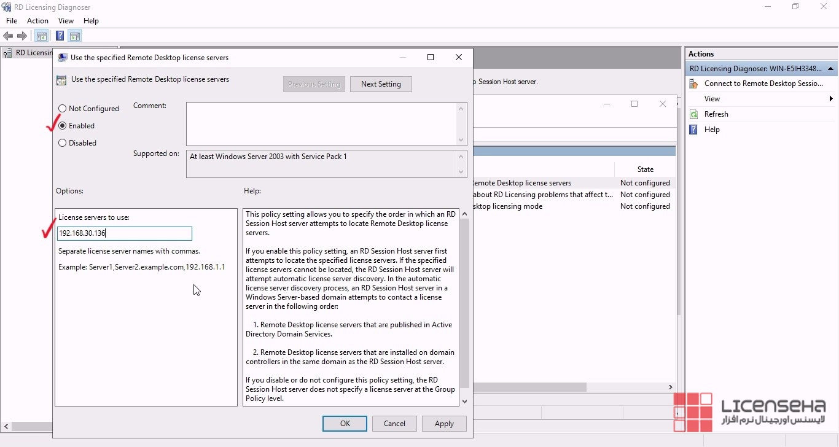Viewport: 839px width, 447px height.
Task: Select the Not Configured radio button
Action: pyautogui.click(x=63, y=109)
